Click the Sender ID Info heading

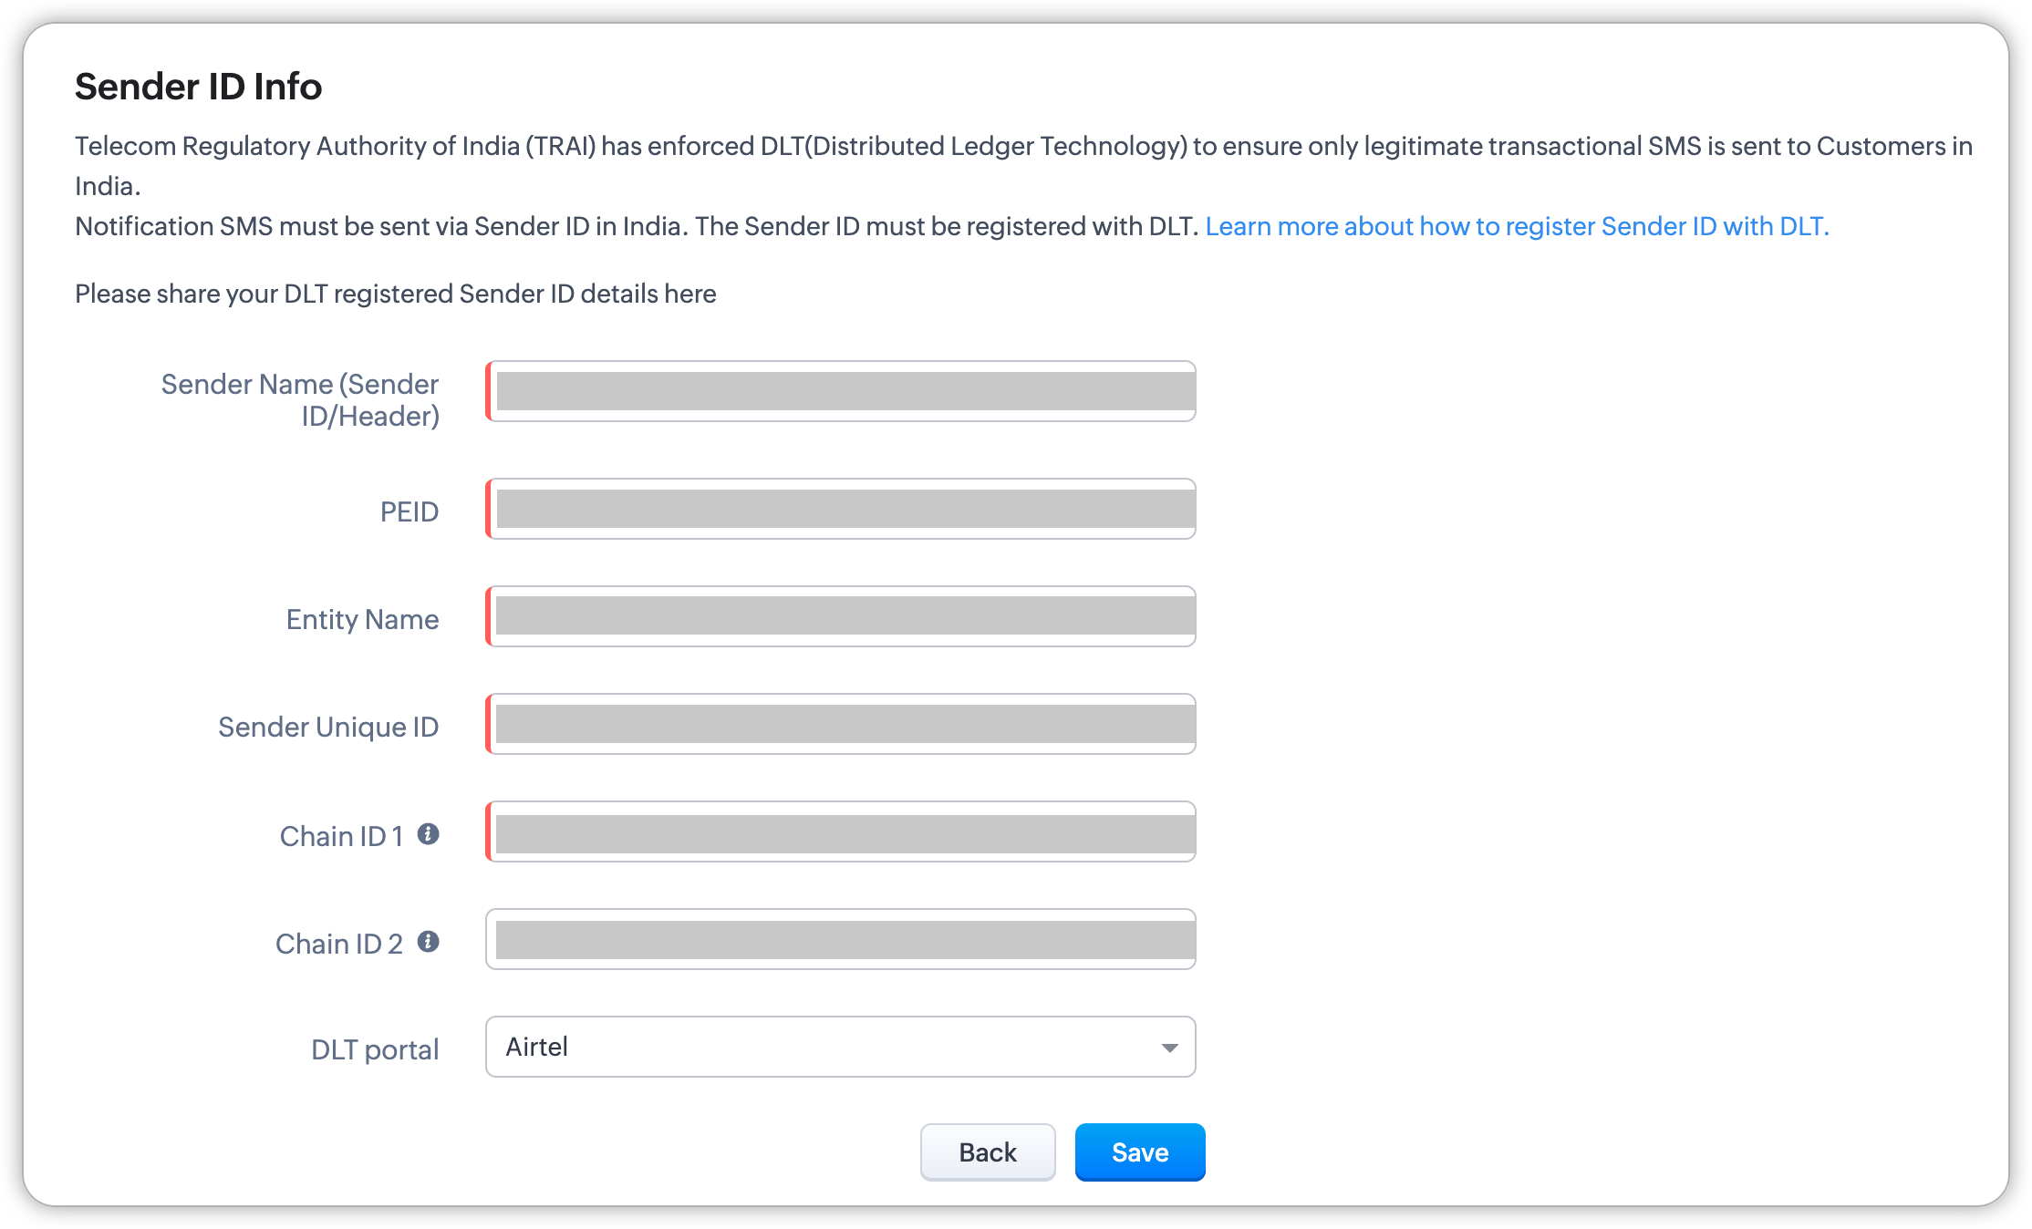pyautogui.click(x=198, y=87)
